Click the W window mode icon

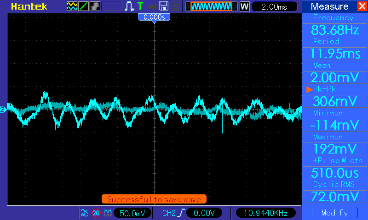pos(245,6)
